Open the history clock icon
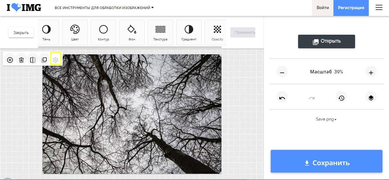Screen dimensions: 389x180 pos(341,98)
